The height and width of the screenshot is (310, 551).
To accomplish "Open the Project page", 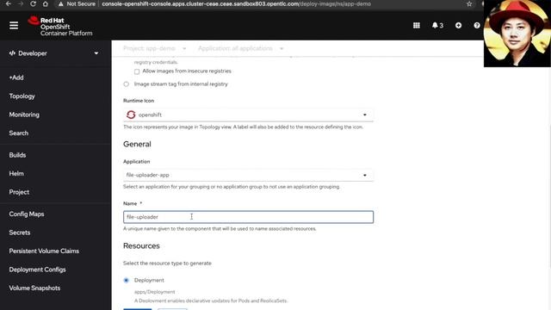I will pos(19,192).
